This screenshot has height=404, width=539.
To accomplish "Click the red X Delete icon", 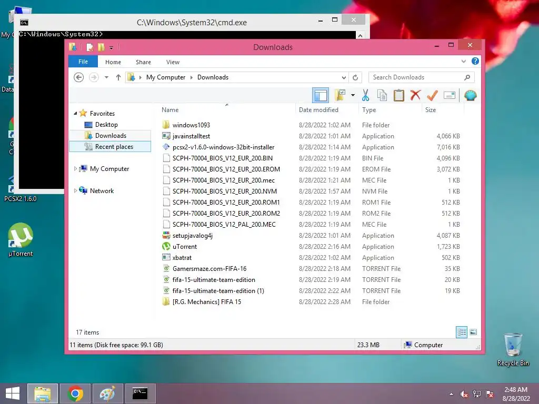I will click(415, 95).
